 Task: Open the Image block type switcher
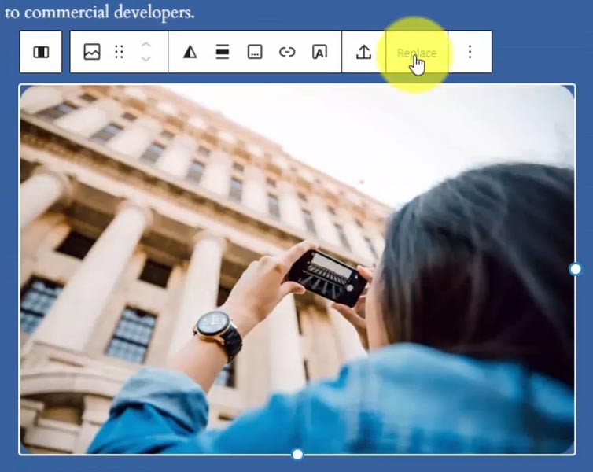[92, 52]
